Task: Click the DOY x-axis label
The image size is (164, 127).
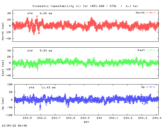Action: tap(86, 122)
